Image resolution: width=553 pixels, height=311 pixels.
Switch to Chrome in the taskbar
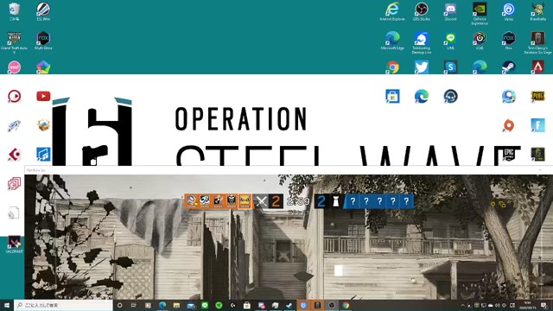coord(346,305)
